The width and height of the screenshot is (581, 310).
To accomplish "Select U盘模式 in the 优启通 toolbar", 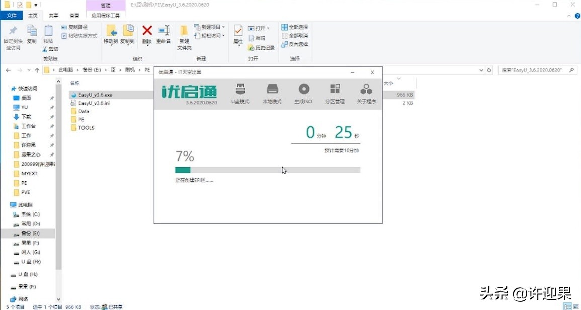I will 240,94.
